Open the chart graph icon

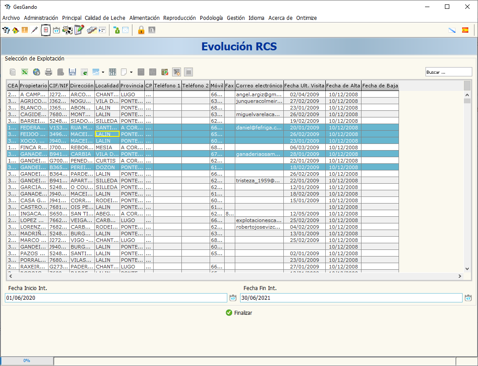click(x=96, y=72)
